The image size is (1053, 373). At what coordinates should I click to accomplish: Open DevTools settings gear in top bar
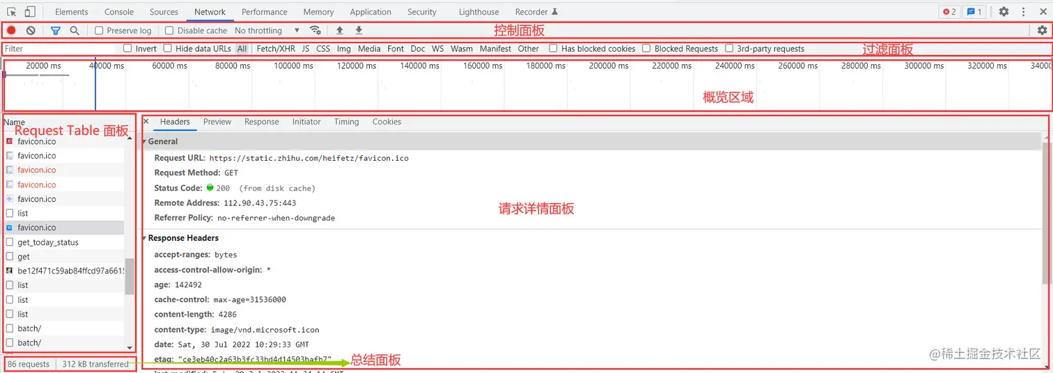point(1004,12)
